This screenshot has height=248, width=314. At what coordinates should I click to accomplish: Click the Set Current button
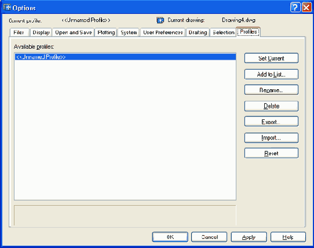pos(271,58)
